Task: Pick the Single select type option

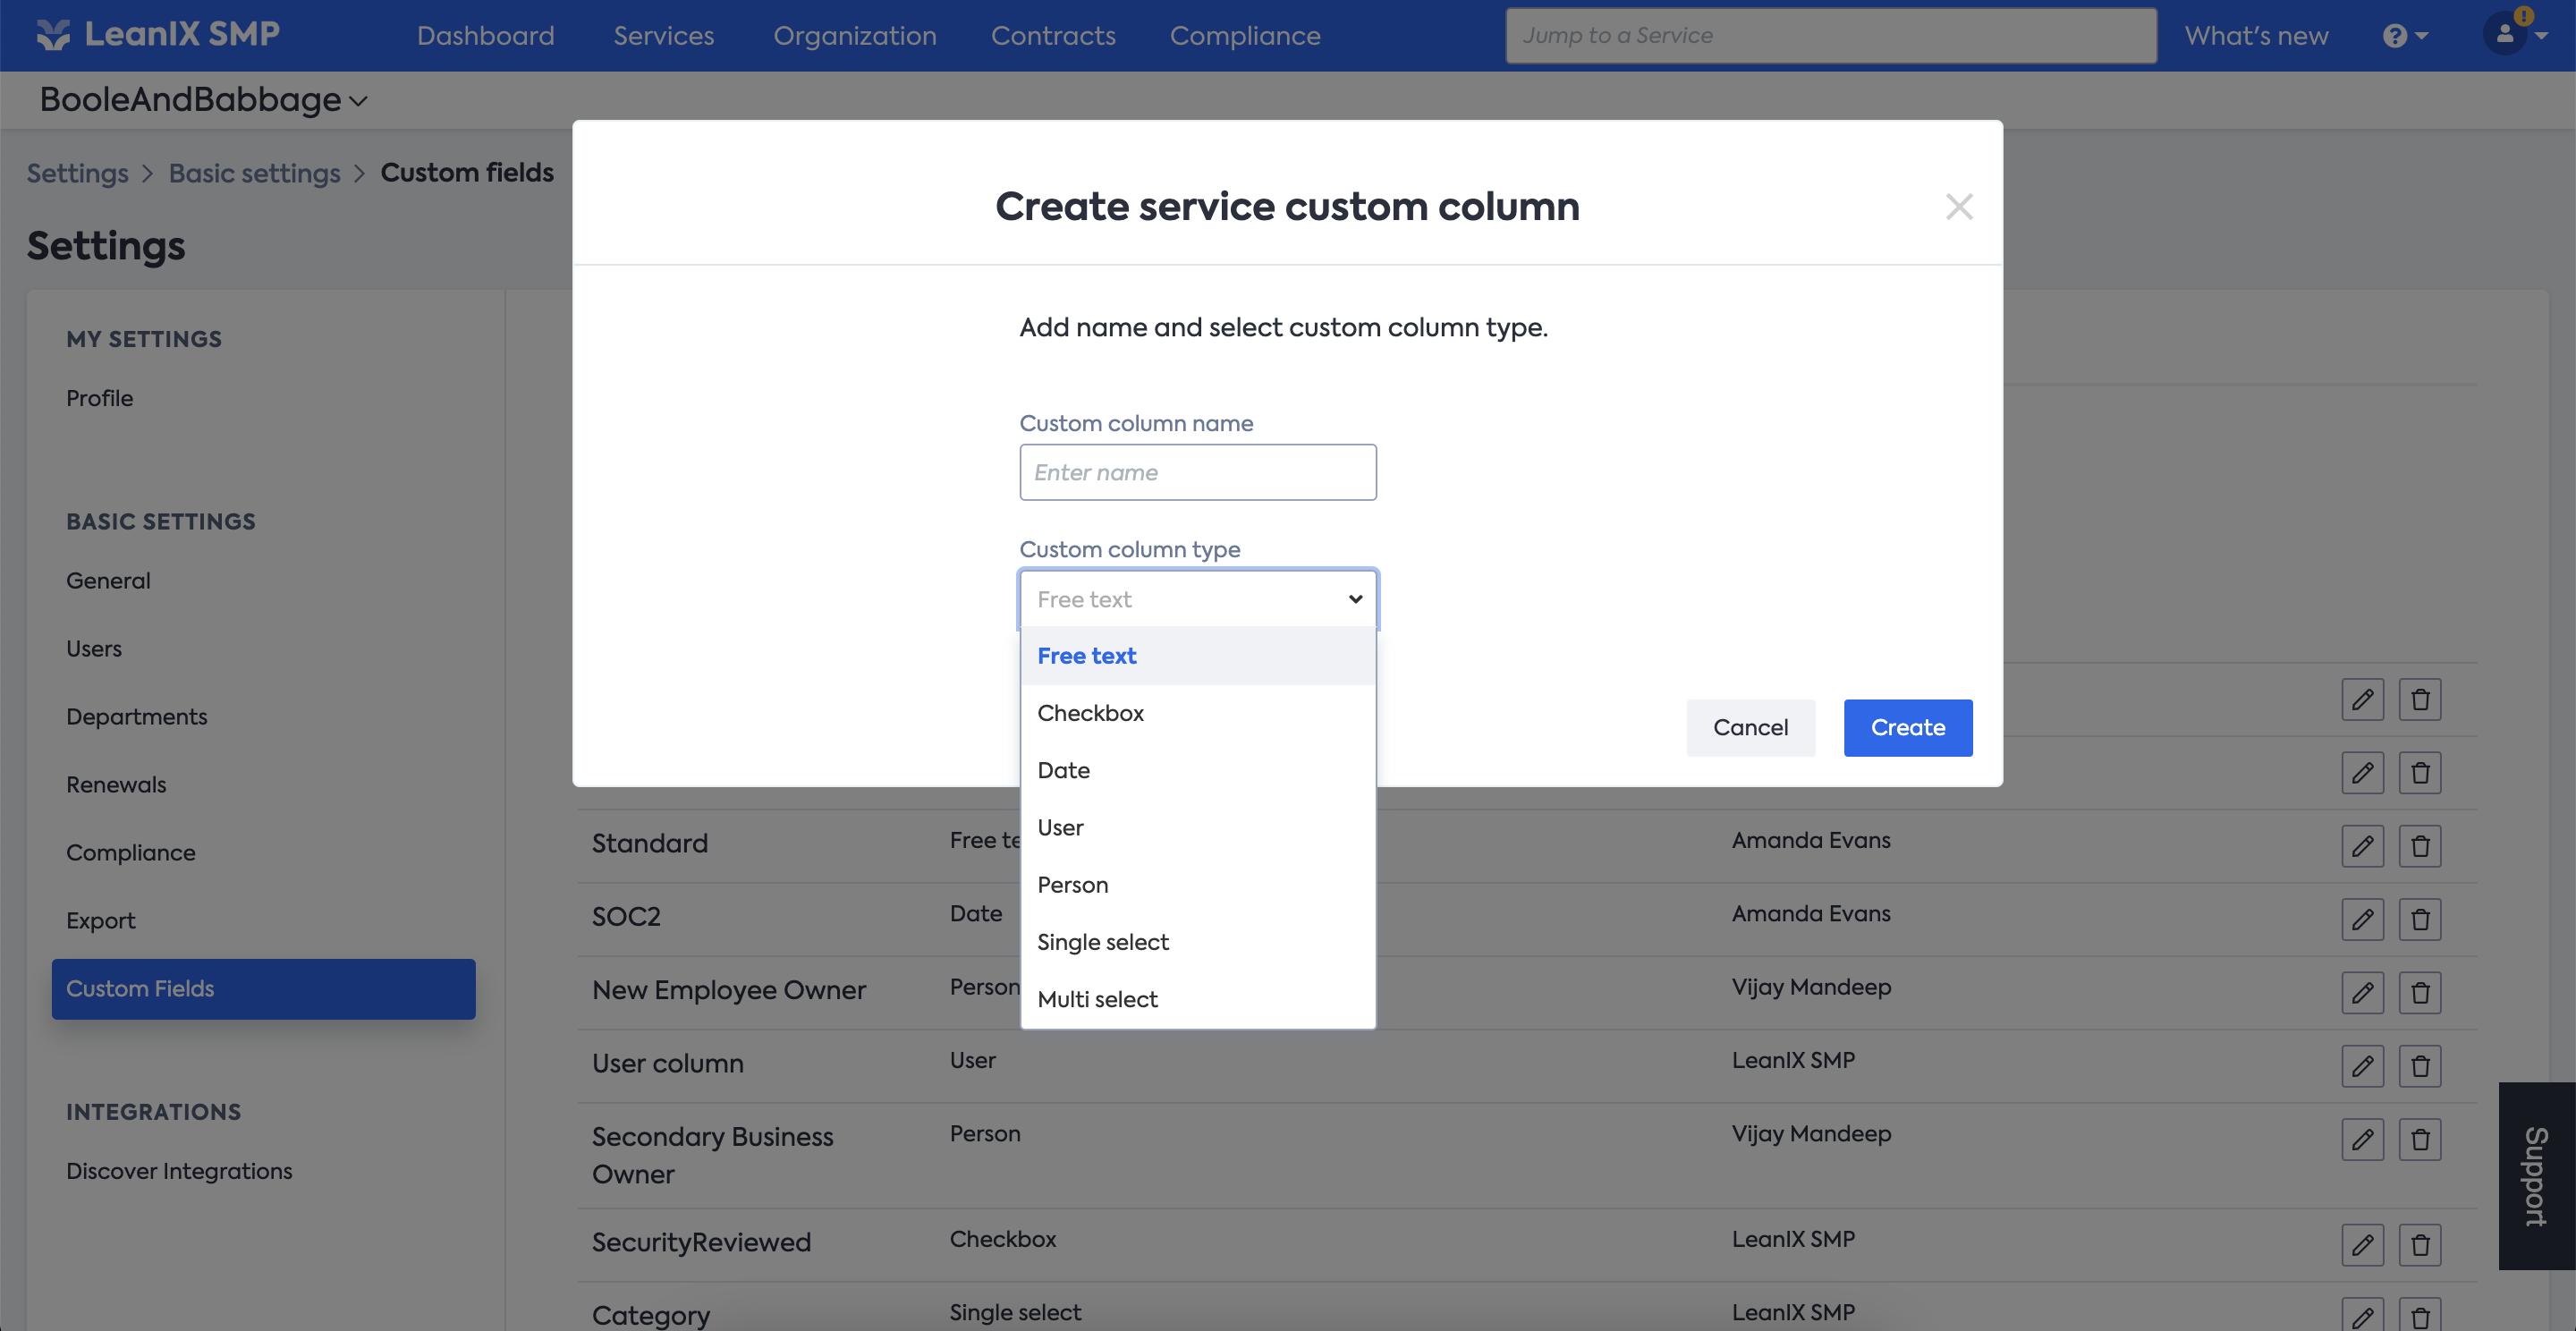Action: click(1102, 942)
